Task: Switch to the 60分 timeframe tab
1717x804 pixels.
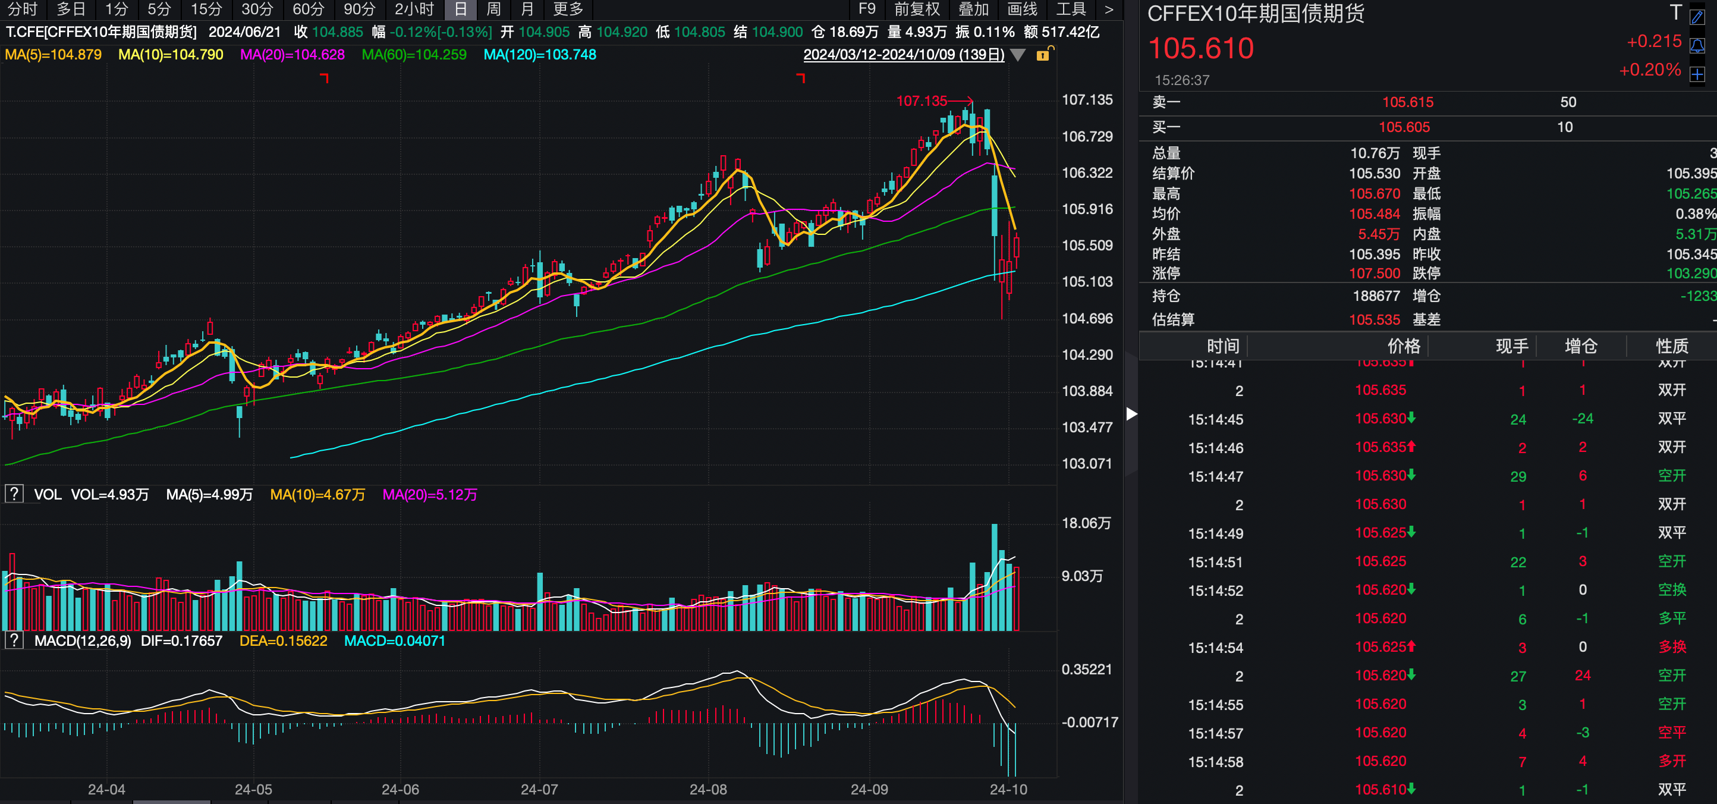Action: click(x=308, y=10)
